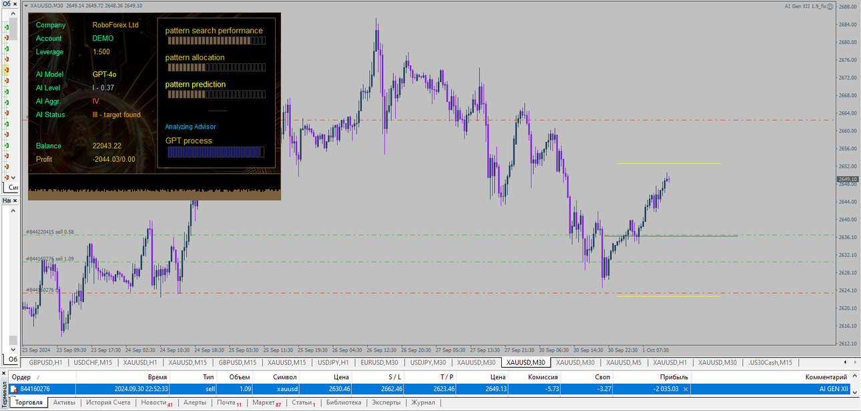Click the pattern search performance progress bar

click(216, 41)
